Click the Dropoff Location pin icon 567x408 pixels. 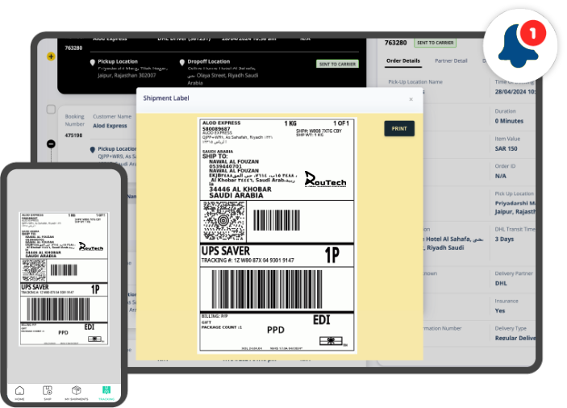pos(183,62)
